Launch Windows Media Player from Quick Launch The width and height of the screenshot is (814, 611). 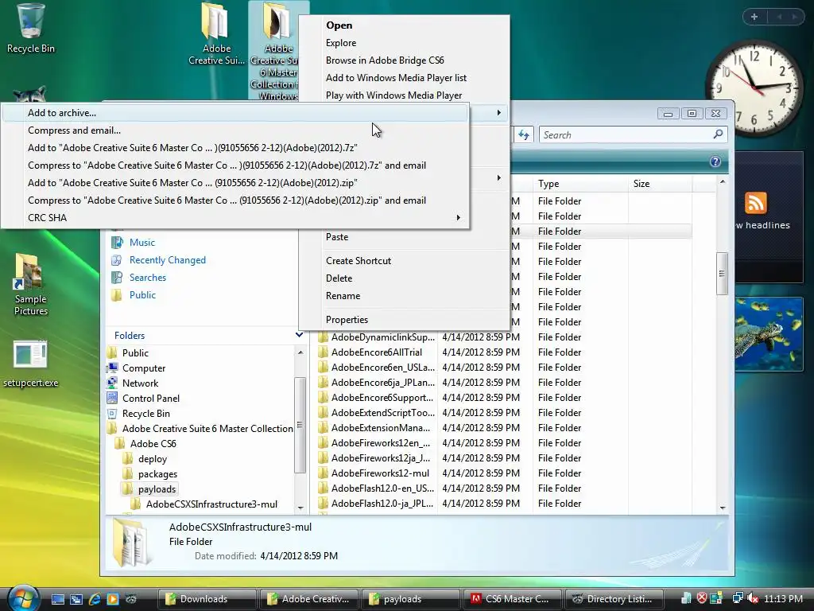click(x=113, y=598)
